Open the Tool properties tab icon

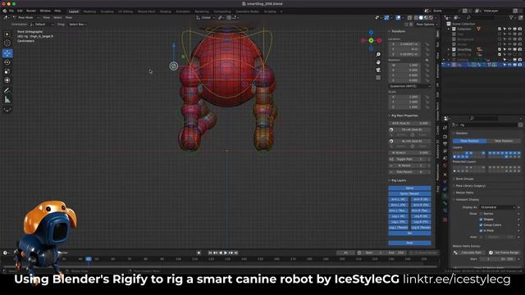point(445,128)
